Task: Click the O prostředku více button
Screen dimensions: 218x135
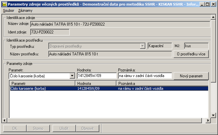Action: (x=191, y=54)
